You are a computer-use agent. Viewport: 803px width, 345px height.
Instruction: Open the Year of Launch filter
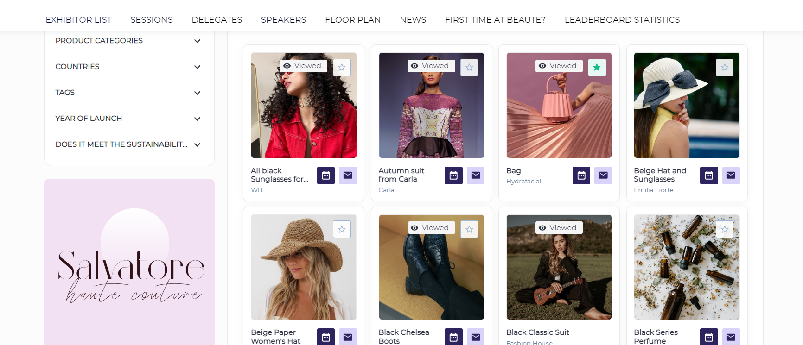pyautogui.click(x=129, y=119)
